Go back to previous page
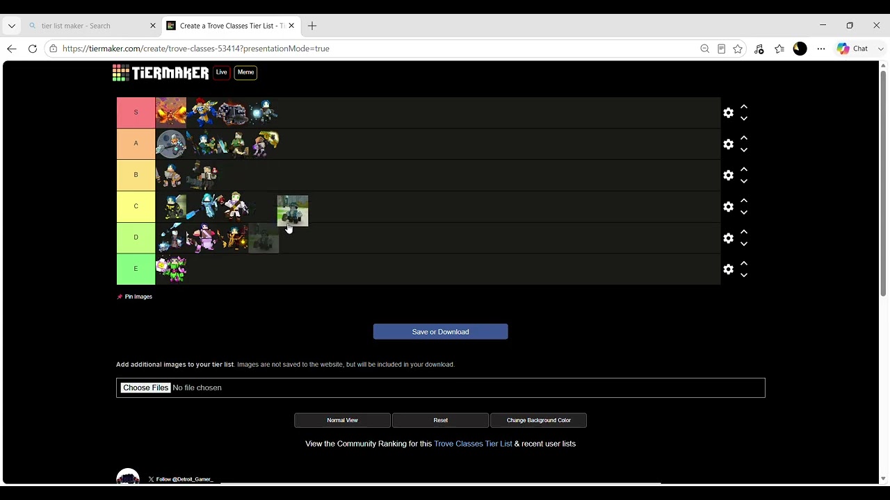The width and height of the screenshot is (890, 500). point(12,49)
